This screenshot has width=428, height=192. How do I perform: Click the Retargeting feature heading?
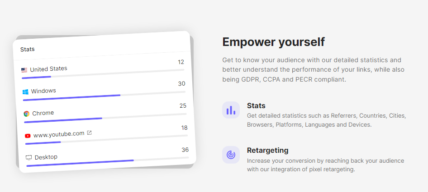click(x=267, y=151)
